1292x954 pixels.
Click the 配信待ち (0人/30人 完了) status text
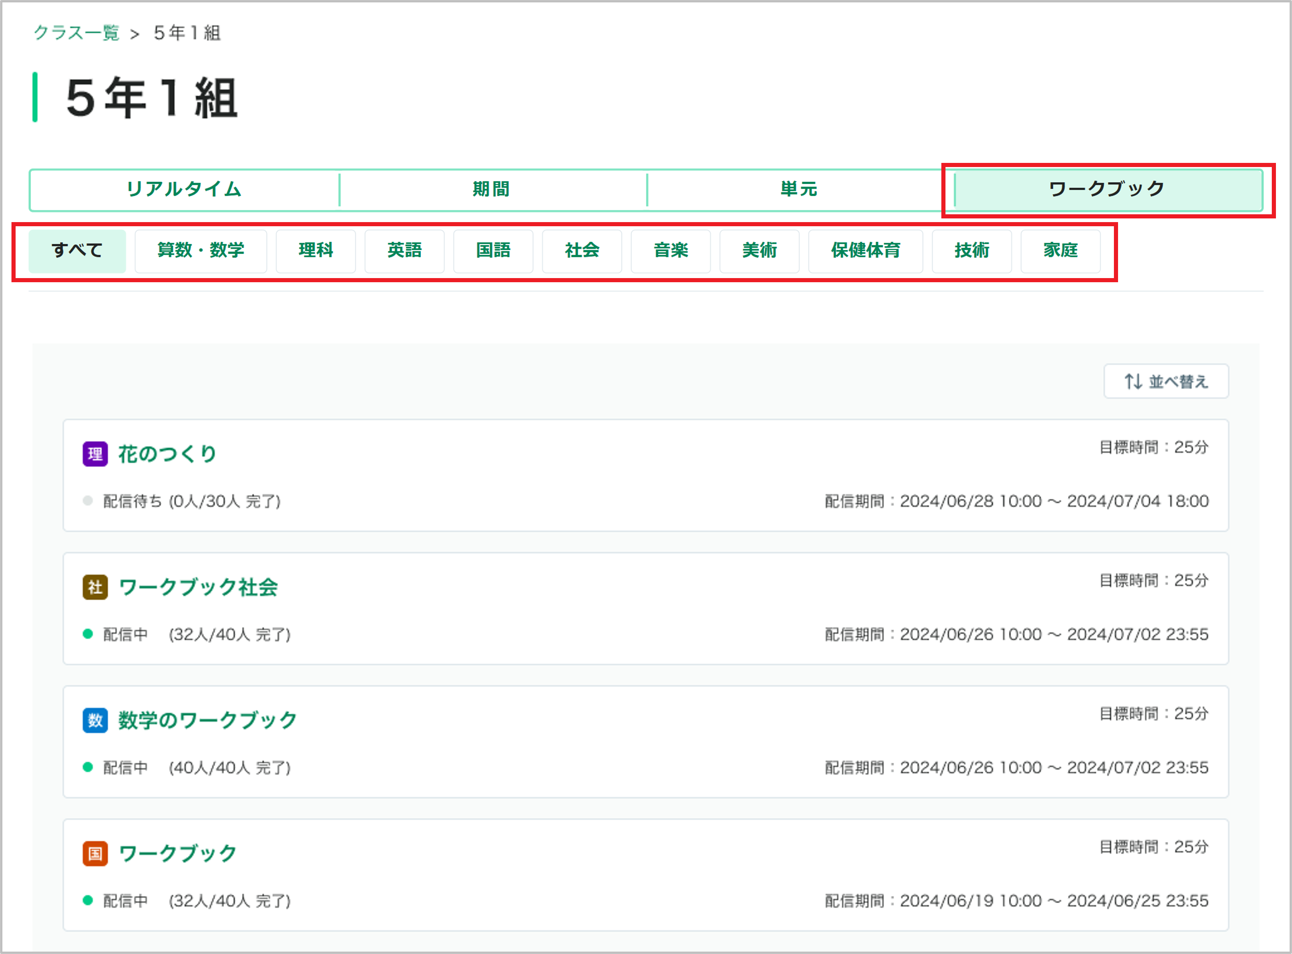(192, 501)
